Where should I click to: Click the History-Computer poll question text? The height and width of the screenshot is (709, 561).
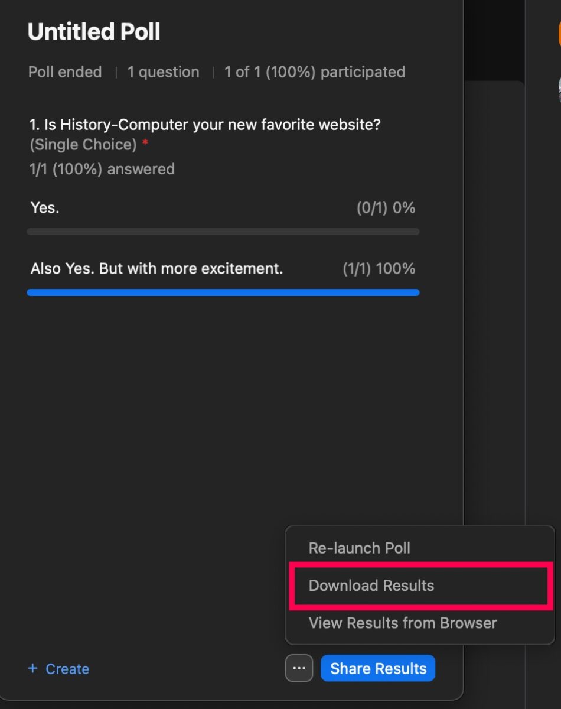coord(205,125)
